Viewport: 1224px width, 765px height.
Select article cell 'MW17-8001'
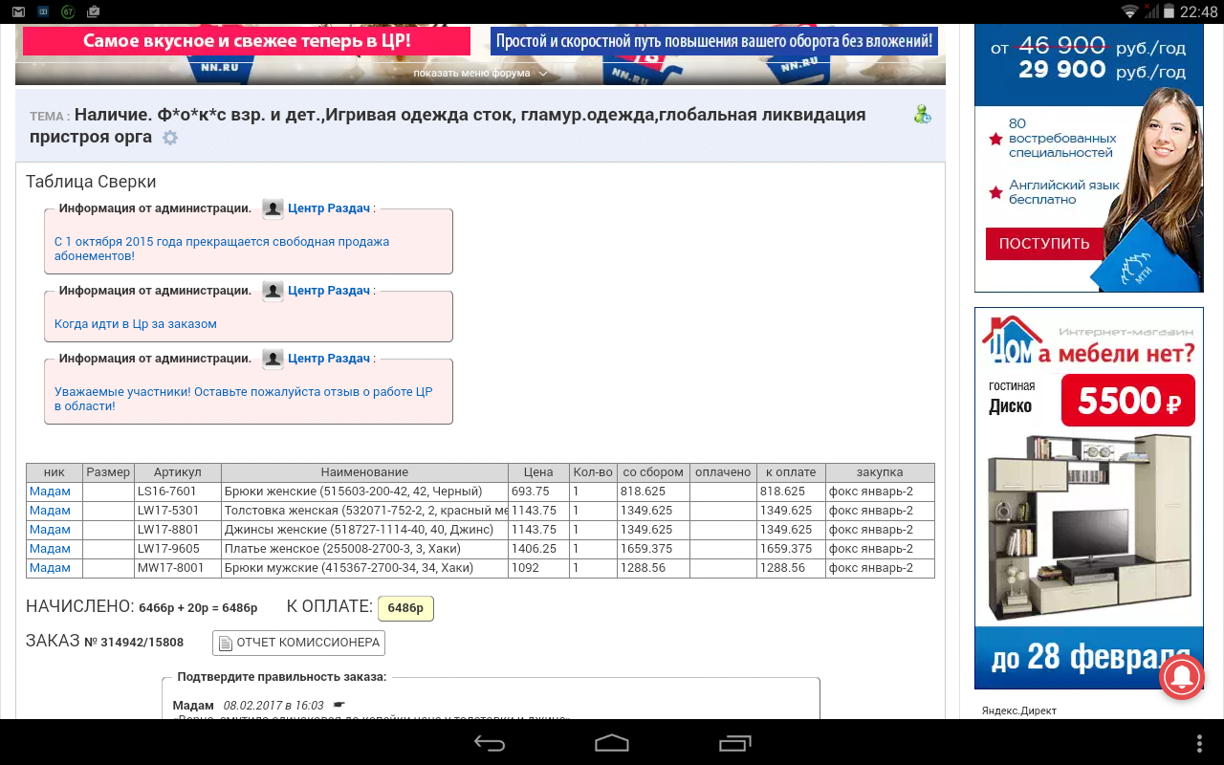point(178,568)
